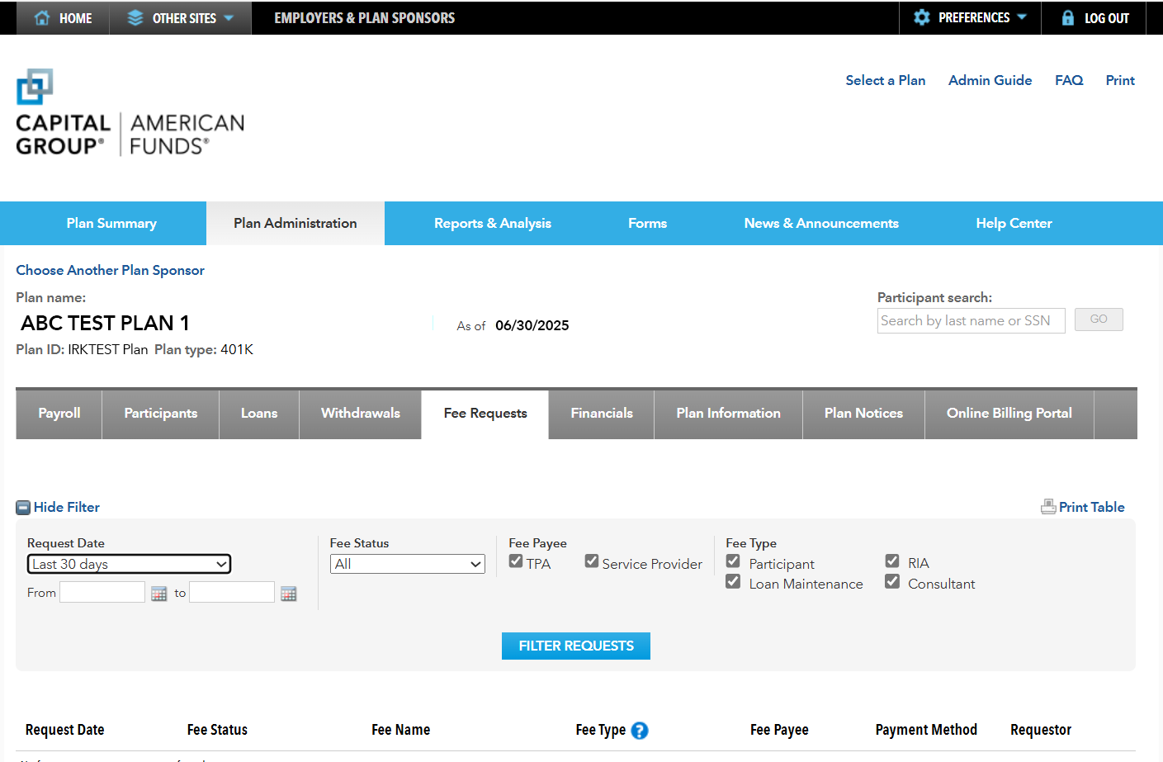Open the From date calendar picker

tap(158, 593)
